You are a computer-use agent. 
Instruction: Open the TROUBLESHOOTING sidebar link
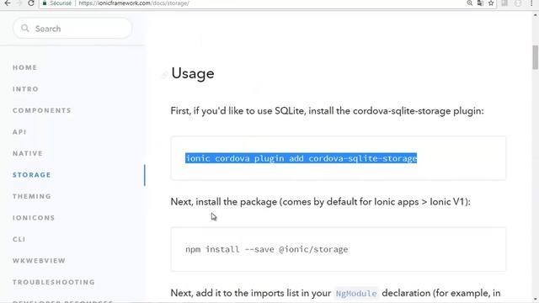tap(54, 282)
